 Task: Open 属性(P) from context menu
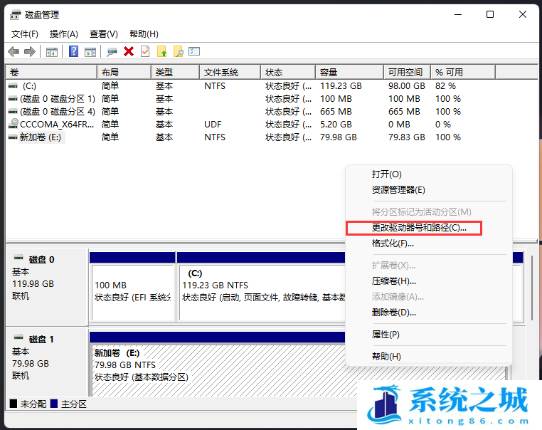(429, 335)
